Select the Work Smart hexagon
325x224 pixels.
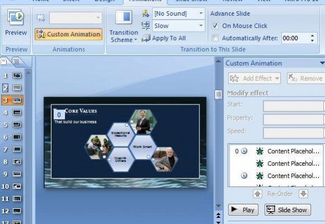click(x=142, y=147)
